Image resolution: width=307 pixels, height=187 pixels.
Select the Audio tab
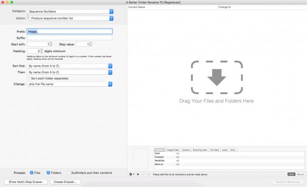(225, 150)
